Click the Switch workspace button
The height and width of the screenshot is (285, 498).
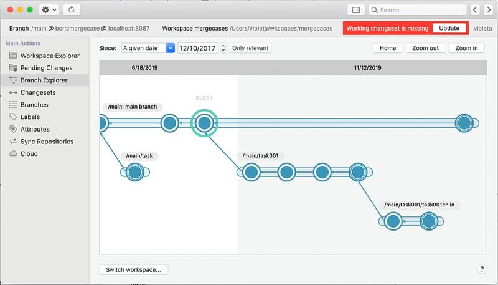click(133, 269)
